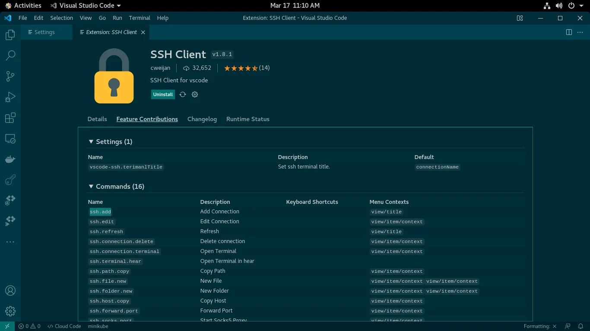Click the Cloud Code status bar item
This screenshot has height=331, width=590.
tap(64, 326)
